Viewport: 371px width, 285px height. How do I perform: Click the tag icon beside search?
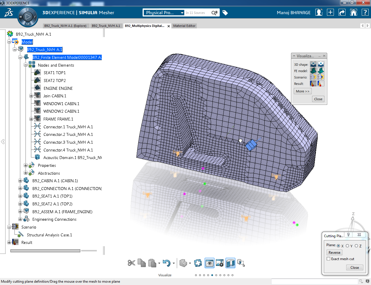225,13
